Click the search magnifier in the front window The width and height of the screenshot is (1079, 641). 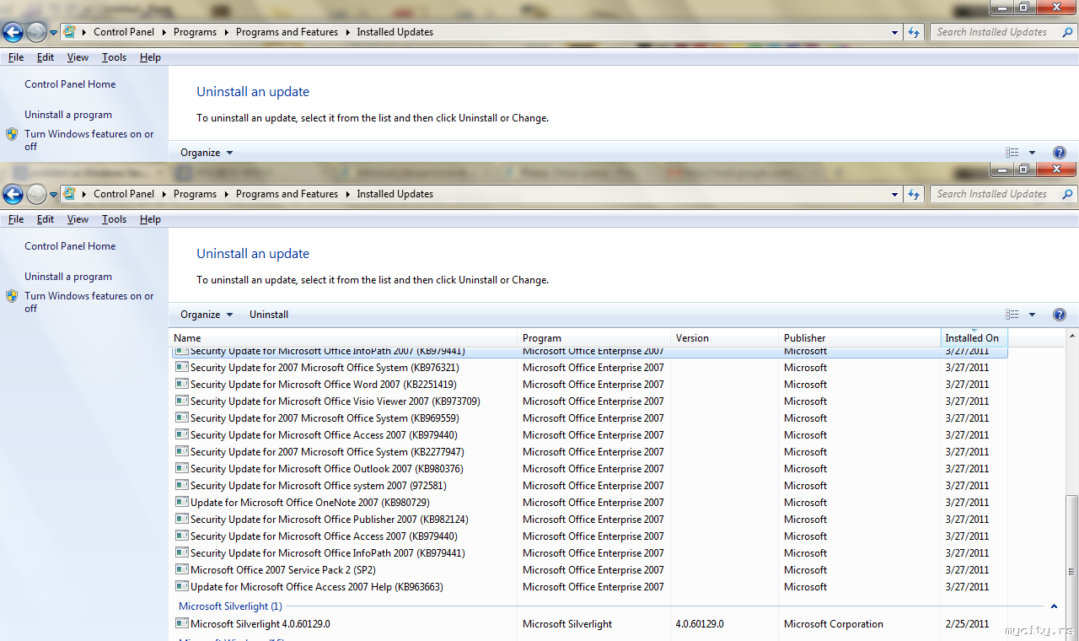click(x=1067, y=194)
